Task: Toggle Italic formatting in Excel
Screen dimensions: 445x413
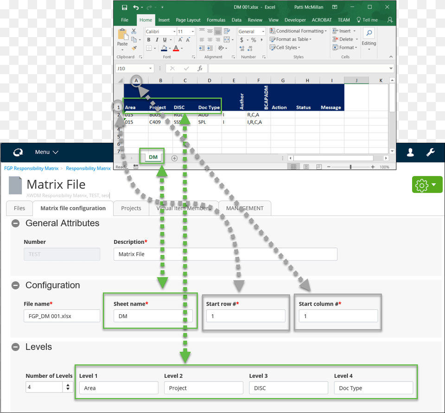Action: (x=156, y=40)
